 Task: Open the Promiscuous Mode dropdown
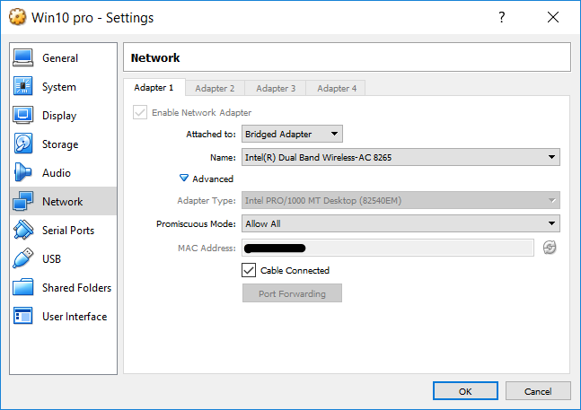coord(401,224)
